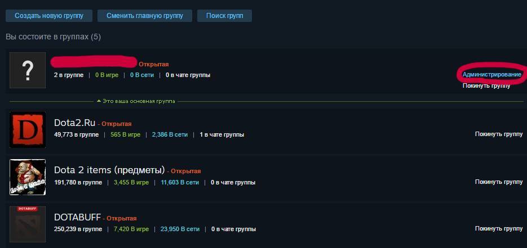Open the Dota2.Ru group title

point(74,123)
